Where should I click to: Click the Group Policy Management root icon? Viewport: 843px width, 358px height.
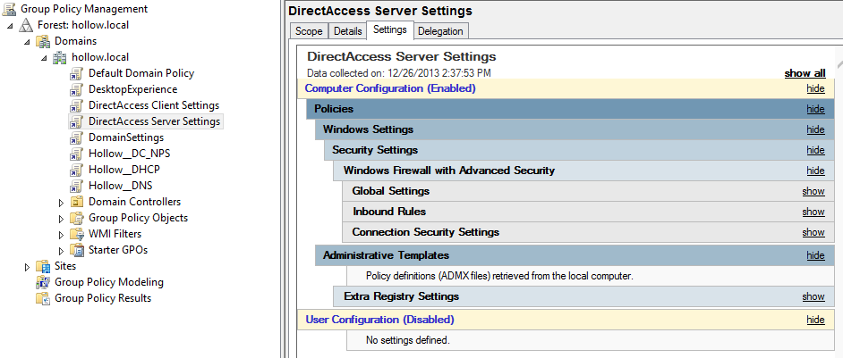(x=9, y=9)
